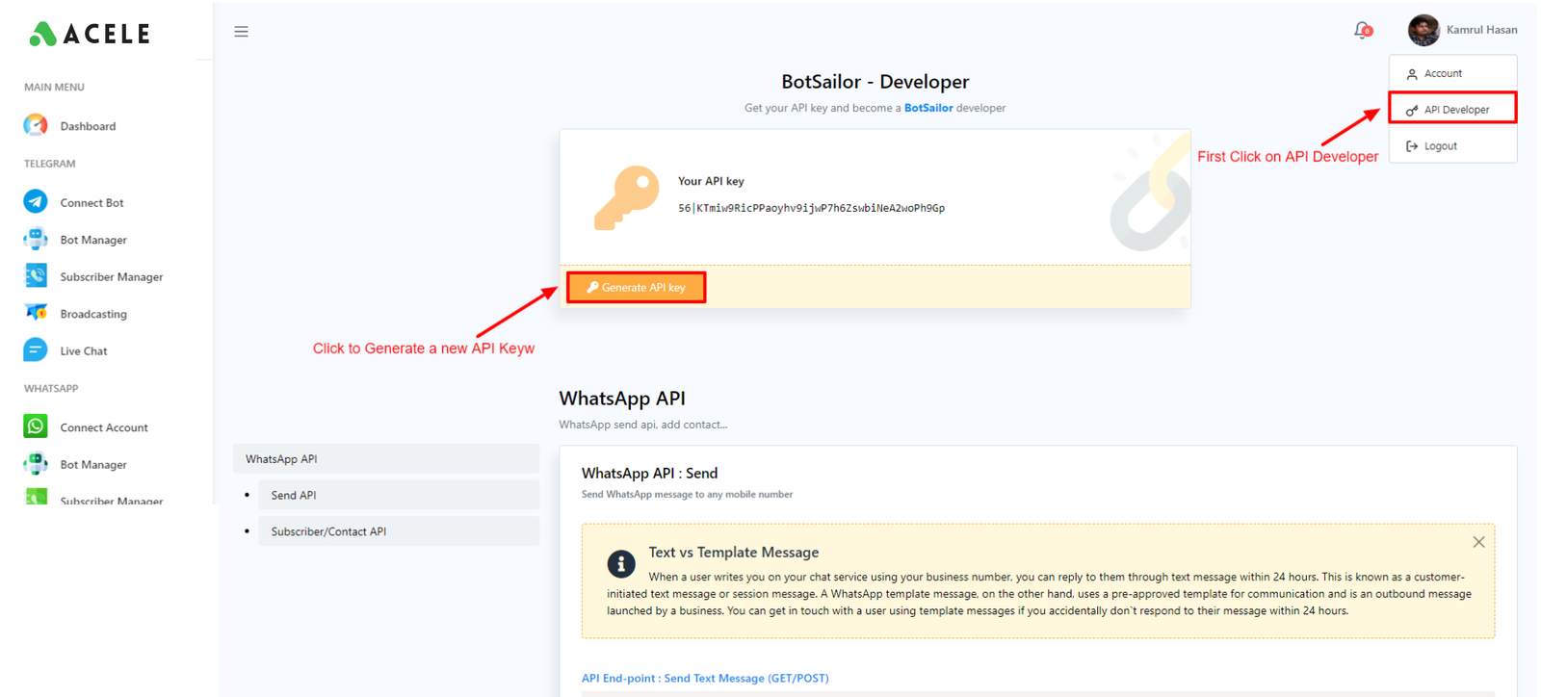This screenshot has width=1541, height=697.
Task: Click the Your API key label
Action: 711,181
